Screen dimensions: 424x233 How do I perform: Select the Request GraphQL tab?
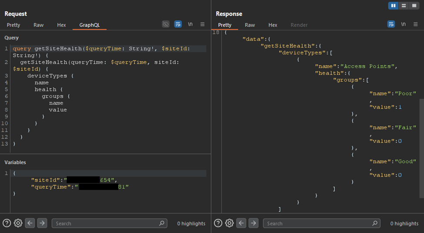[90, 25]
